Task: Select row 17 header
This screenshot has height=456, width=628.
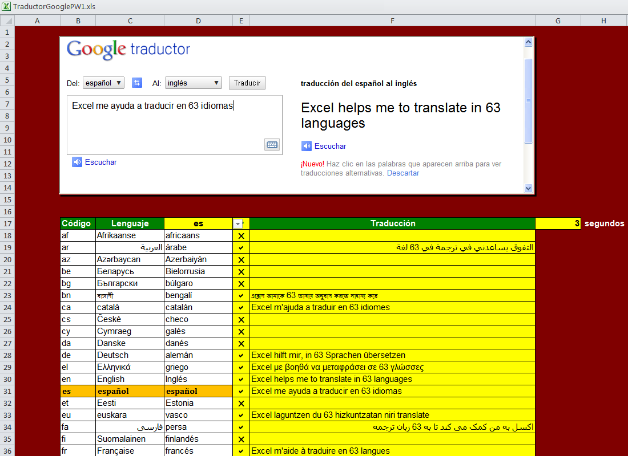Action: pos(7,223)
